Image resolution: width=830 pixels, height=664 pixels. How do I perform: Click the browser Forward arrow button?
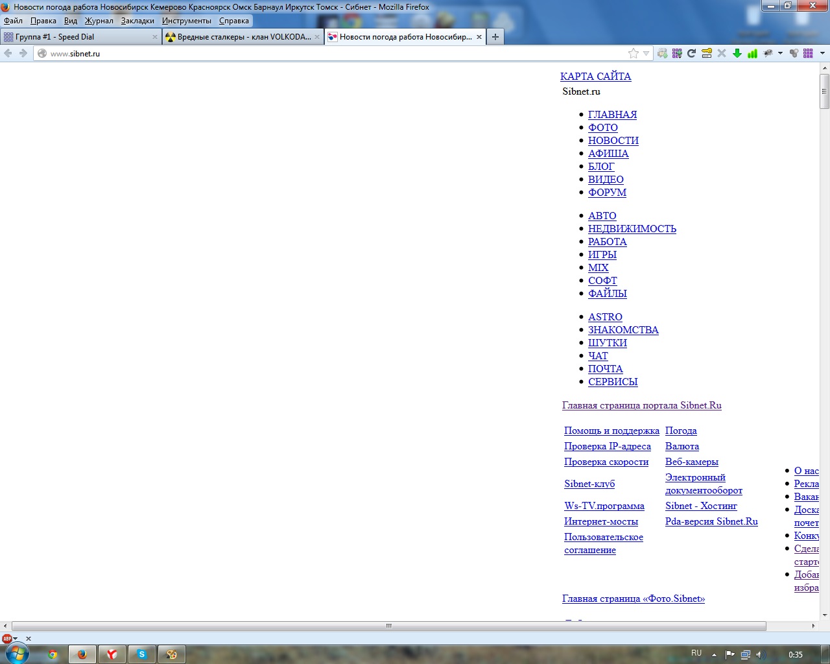(23, 53)
